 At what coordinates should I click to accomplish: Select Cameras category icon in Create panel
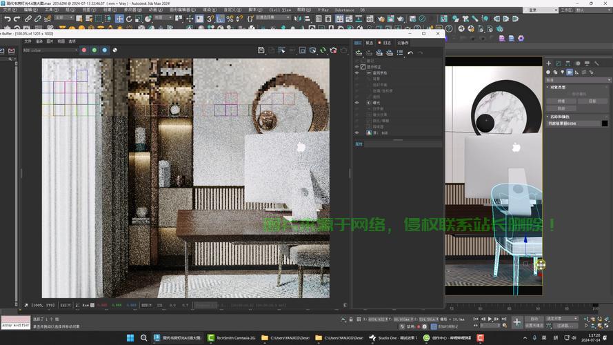coord(570,72)
